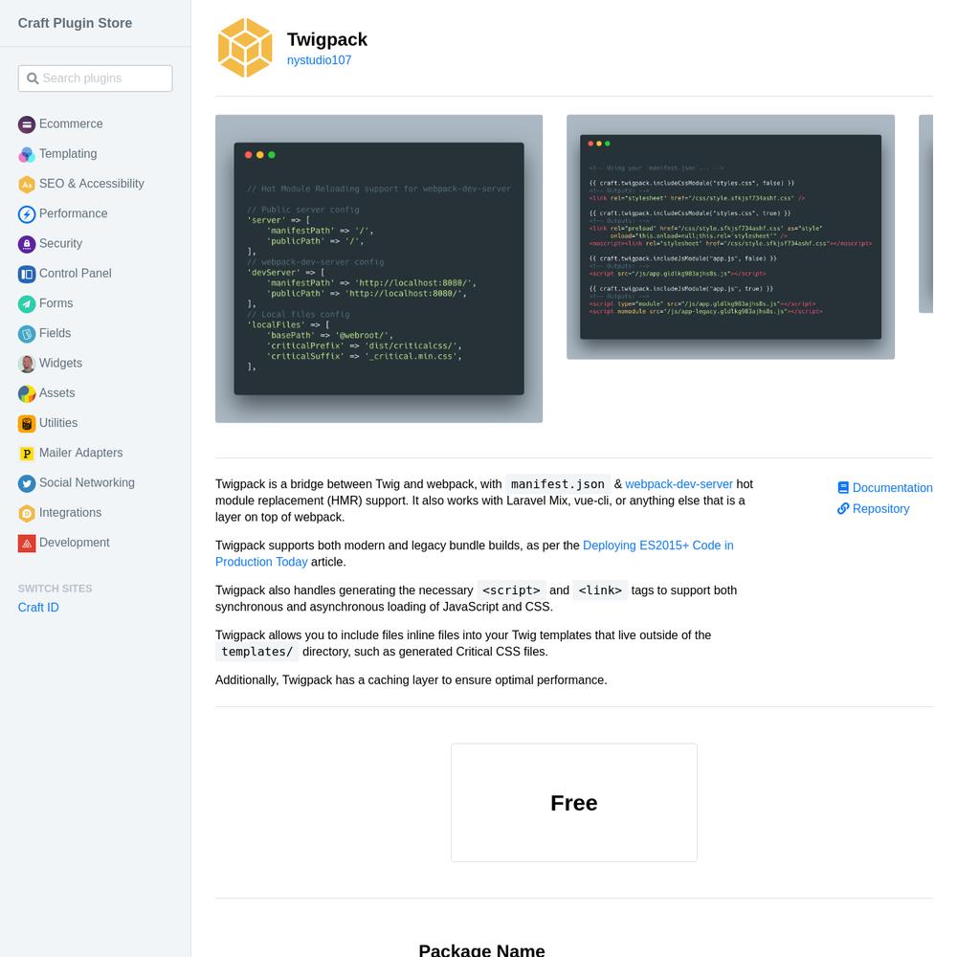The image size is (957, 957).
Task: Open the Development category
Action: pyautogui.click(x=74, y=543)
